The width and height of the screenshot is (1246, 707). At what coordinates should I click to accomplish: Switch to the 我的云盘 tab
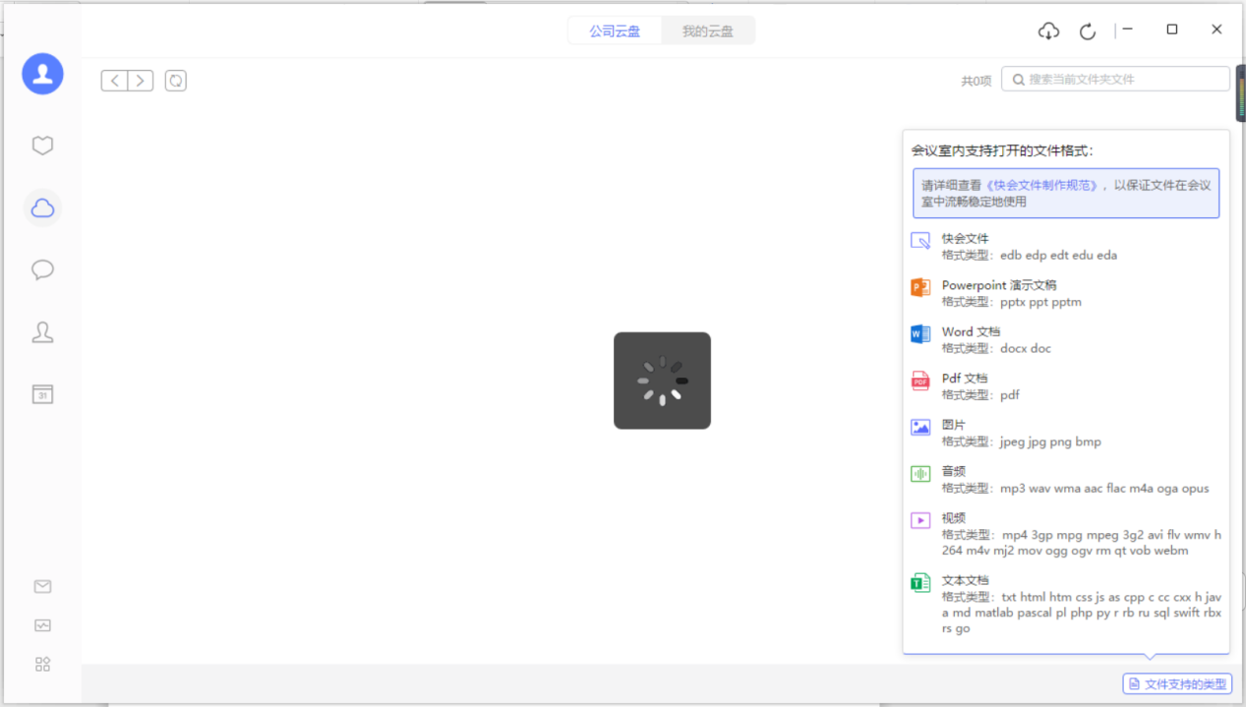click(708, 31)
